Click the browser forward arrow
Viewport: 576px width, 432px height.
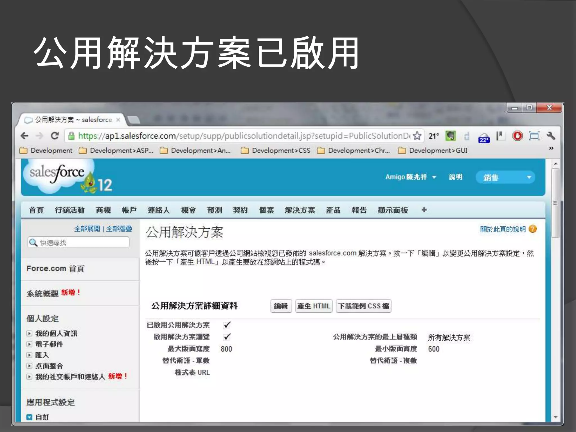coord(40,136)
